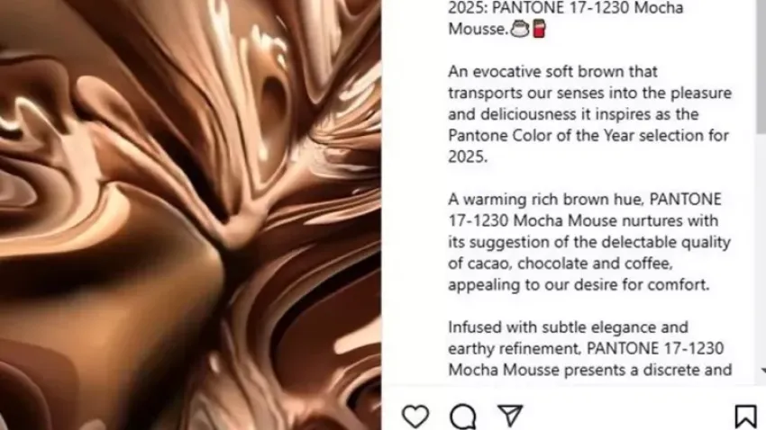The width and height of the screenshot is (766, 430).
Task: Share the post via paper plane icon
Action: 510,416
